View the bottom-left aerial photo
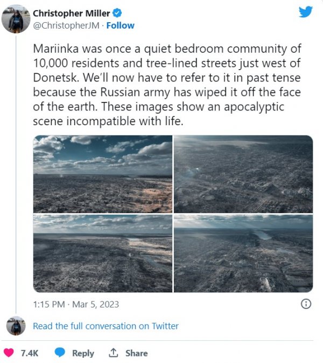The height and width of the screenshot is (363, 323). pyautogui.click(x=103, y=254)
